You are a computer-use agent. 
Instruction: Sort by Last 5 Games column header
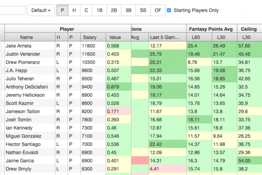click(x=167, y=37)
